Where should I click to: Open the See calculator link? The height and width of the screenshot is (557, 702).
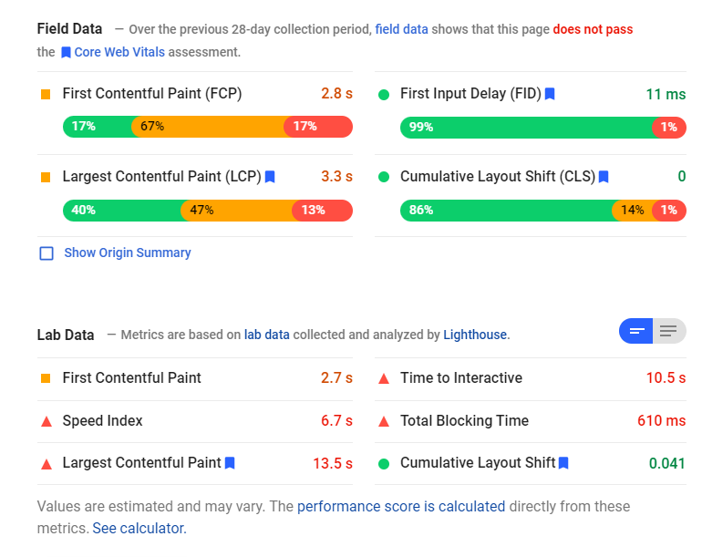(x=139, y=528)
